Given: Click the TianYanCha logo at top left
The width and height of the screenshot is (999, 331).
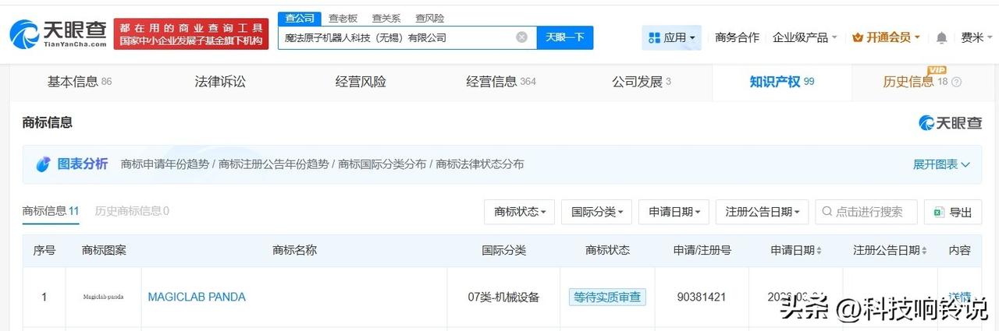Looking at the screenshot, I should point(59,34).
